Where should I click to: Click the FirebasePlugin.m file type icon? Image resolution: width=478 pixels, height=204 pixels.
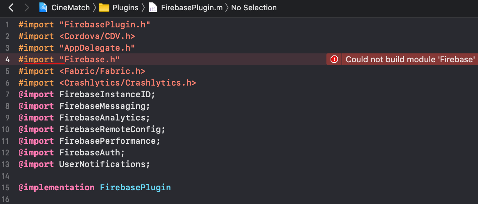(153, 8)
